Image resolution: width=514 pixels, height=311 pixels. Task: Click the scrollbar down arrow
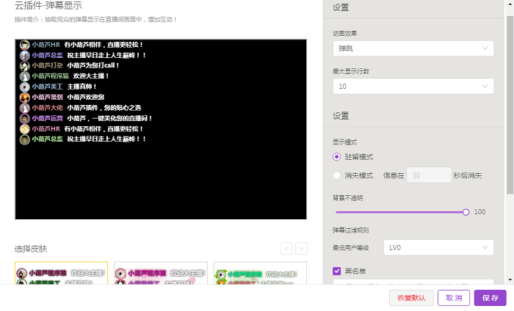510,280
